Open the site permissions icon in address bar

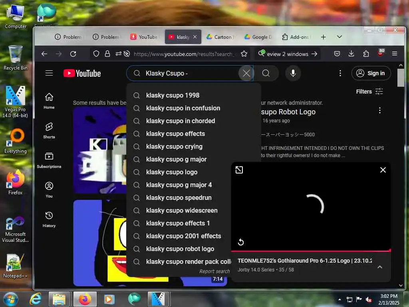click(x=118, y=54)
